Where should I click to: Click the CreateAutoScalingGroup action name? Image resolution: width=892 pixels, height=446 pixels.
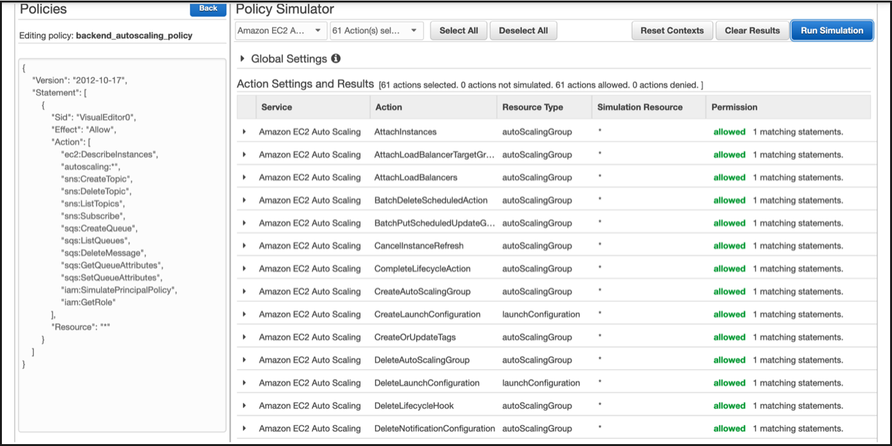click(423, 292)
